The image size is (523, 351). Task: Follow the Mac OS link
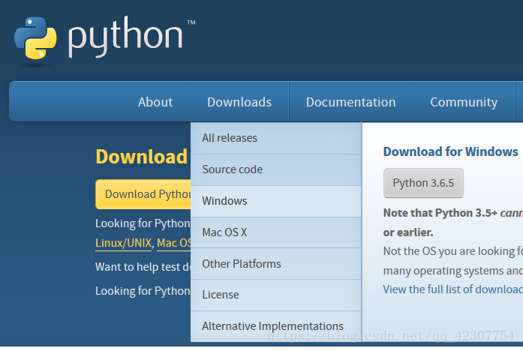[x=174, y=243]
